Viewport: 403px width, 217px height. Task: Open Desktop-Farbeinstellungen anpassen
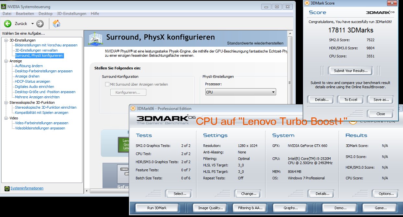[44, 71]
